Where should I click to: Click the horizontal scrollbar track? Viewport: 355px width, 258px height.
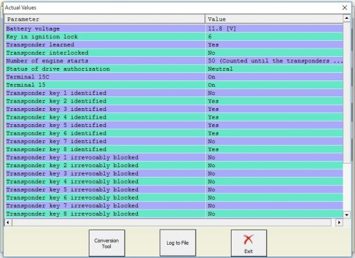pos(171,223)
